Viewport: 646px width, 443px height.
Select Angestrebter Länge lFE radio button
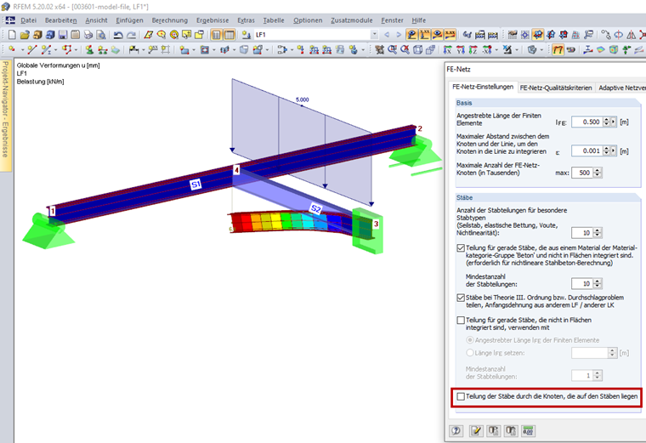pos(470,340)
